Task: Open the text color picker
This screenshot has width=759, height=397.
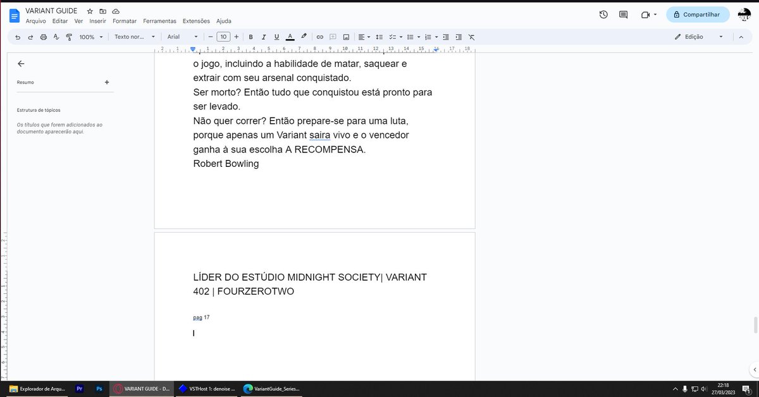Action: click(290, 37)
